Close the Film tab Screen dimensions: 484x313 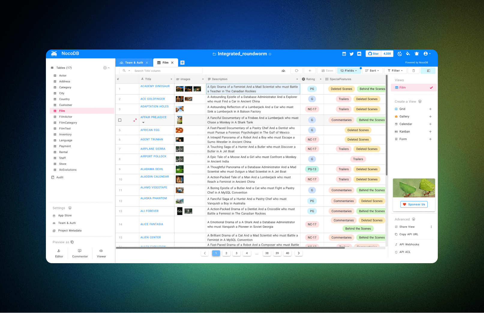click(172, 63)
